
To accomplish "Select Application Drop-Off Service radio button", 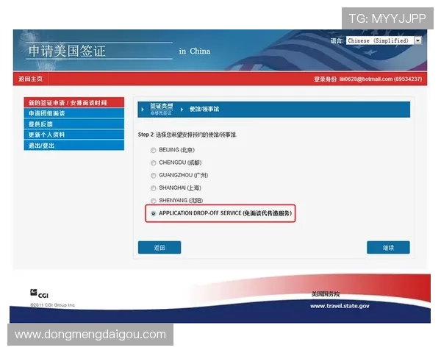I will (x=154, y=213).
